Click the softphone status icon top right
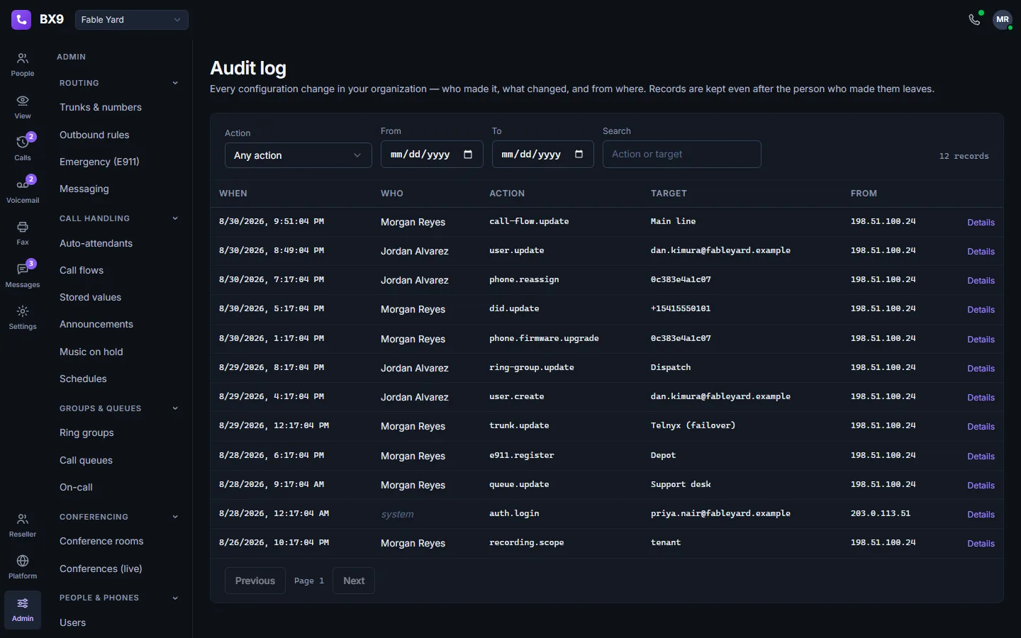Screen dimensions: 1021x638 (x=975, y=19)
